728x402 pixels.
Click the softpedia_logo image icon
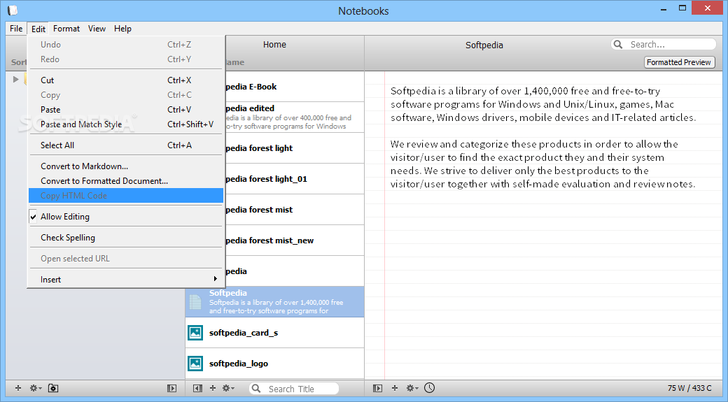pyautogui.click(x=195, y=363)
